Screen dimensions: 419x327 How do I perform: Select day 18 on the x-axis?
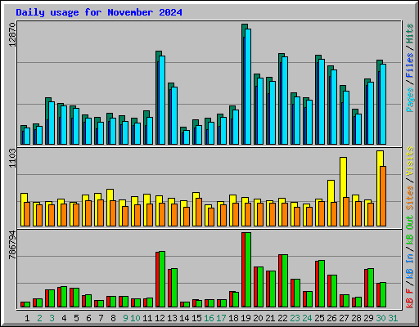233,318
